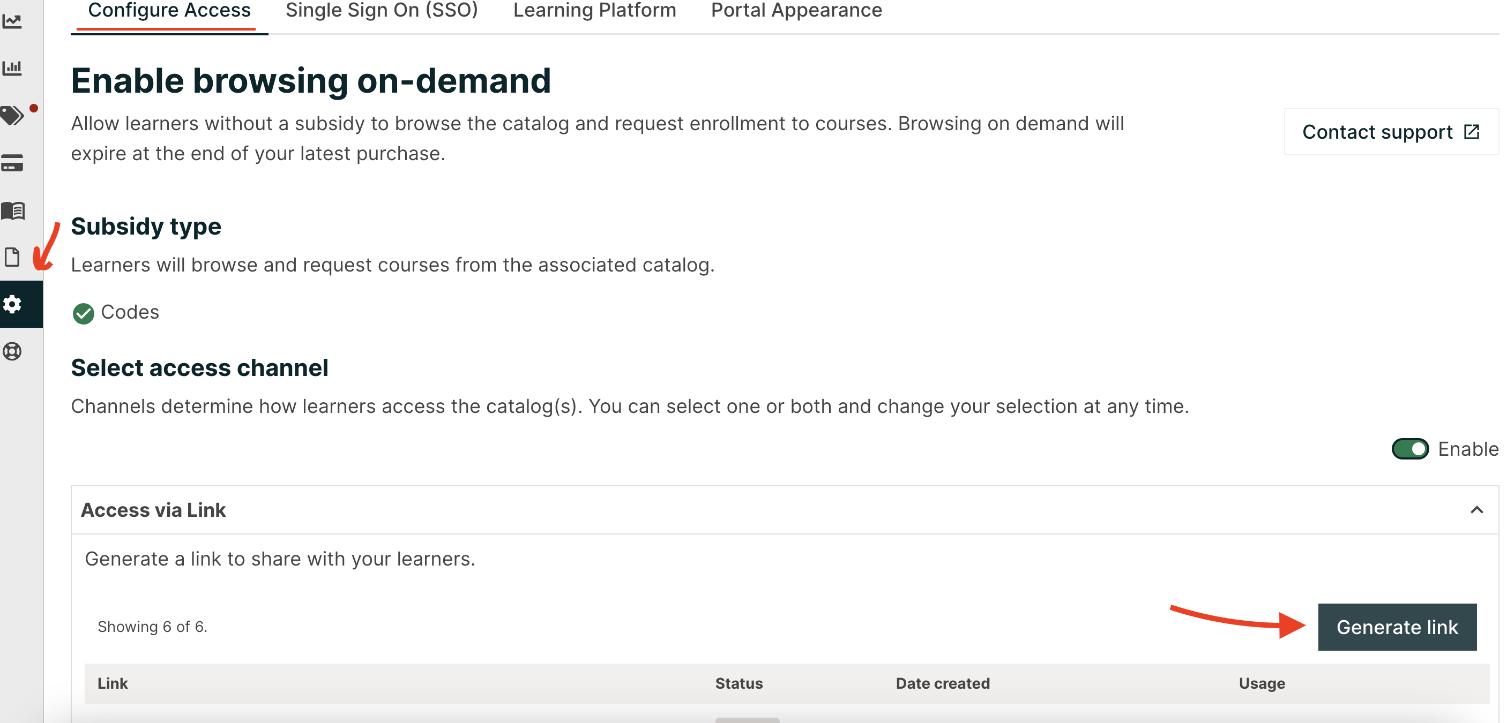Image resolution: width=1507 pixels, height=723 pixels.
Task: Disable the Enable channel toggle
Action: point(1409,449)
